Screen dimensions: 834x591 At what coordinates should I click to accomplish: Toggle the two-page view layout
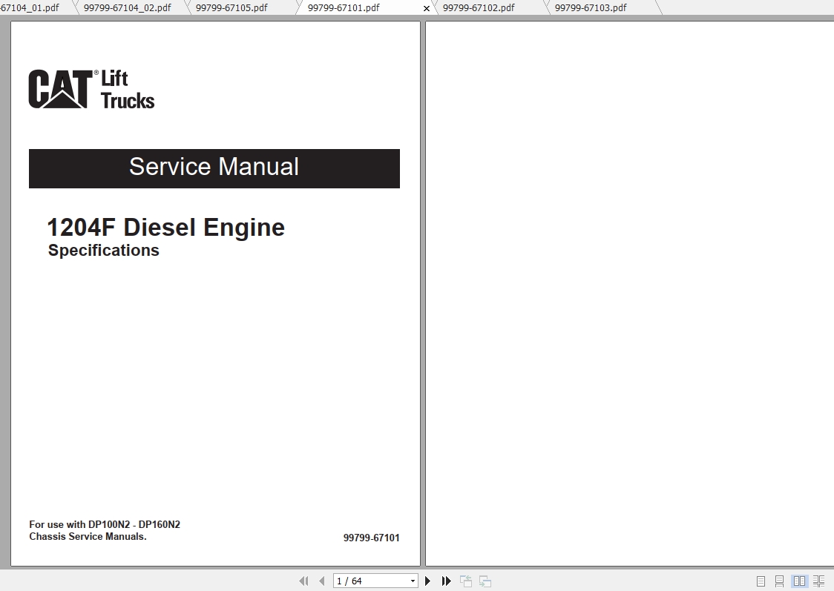(x=799, y=581)
